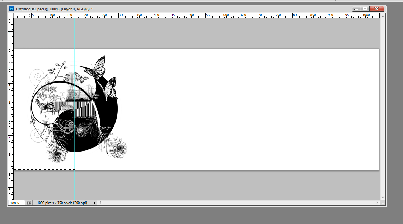Open the status bar info options arrow

(x=94, y=203)
